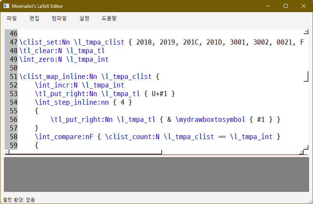Click \int_step_inline:nn on line 54
The image size is (313, 204).
[72, 102]
